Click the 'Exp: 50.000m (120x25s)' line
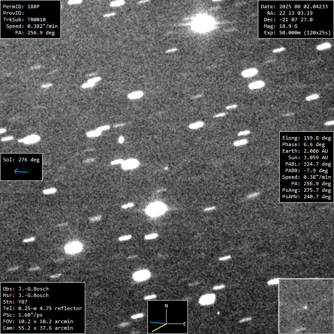This screenshot has width=334, height=334. (x=297, y=33)
